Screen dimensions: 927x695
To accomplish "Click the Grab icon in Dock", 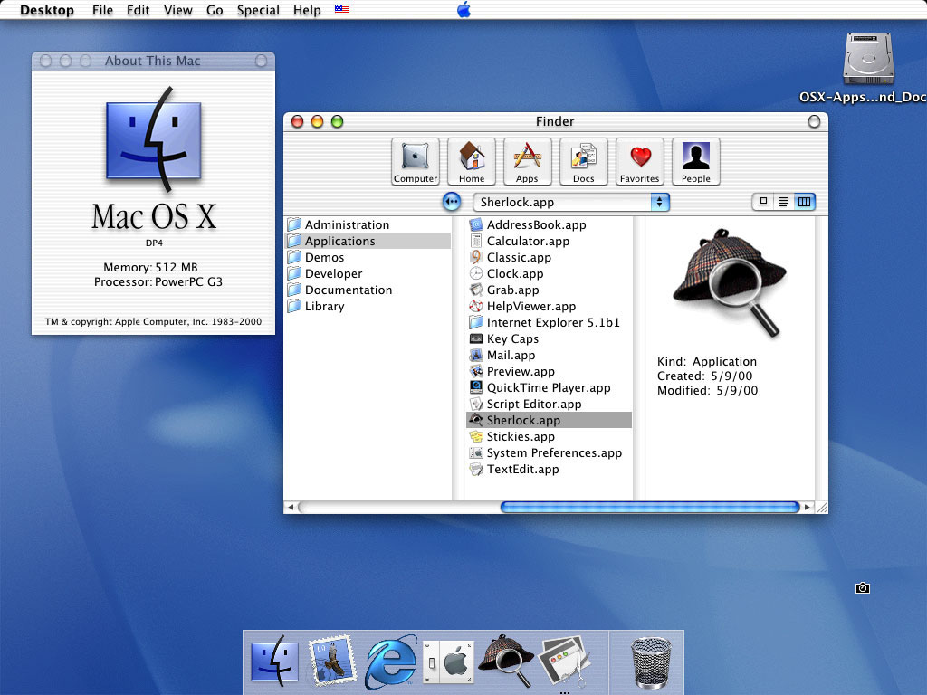I will [x=564, y=662].
